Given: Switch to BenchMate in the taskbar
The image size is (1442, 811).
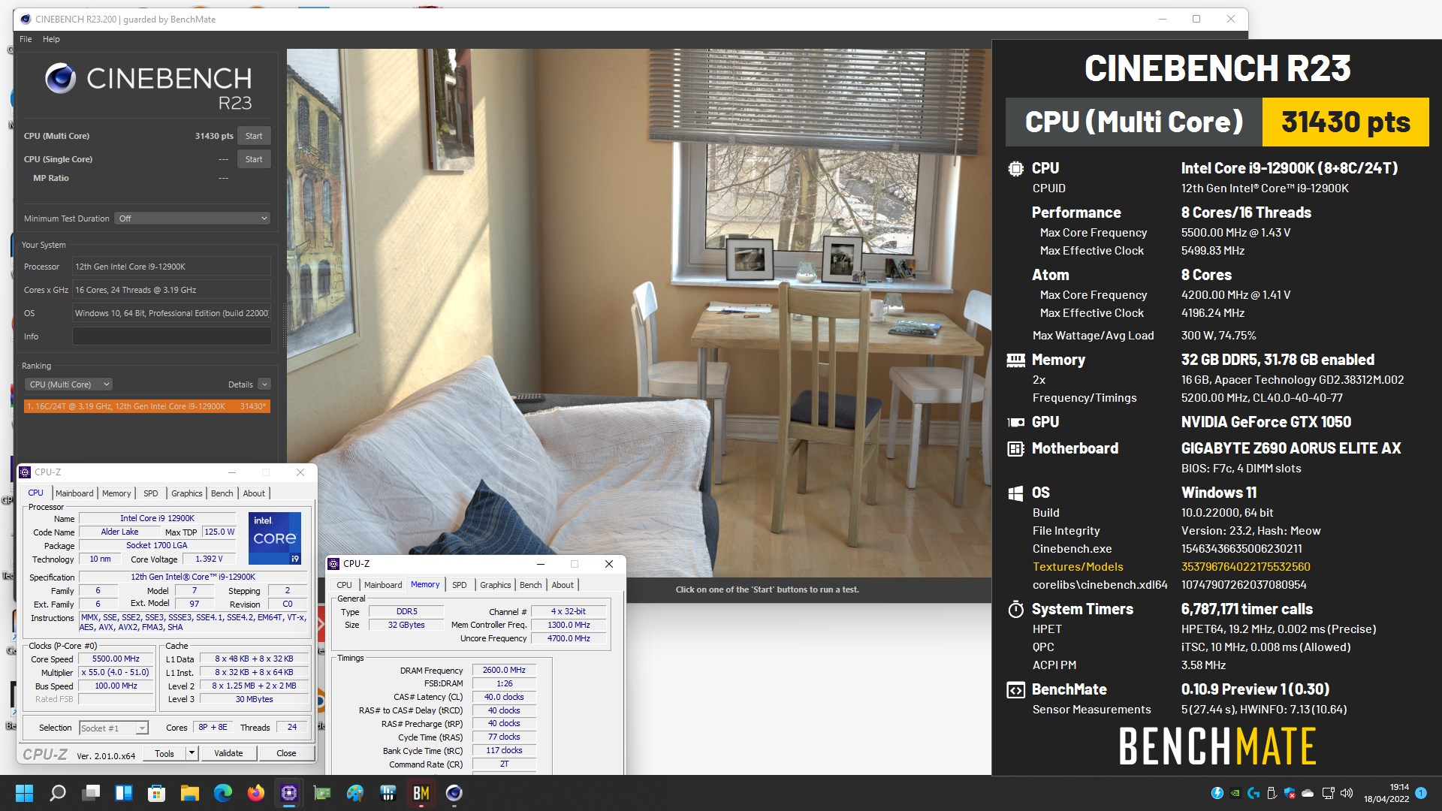Looking at the screenshot, I should [x=421, y=793].
